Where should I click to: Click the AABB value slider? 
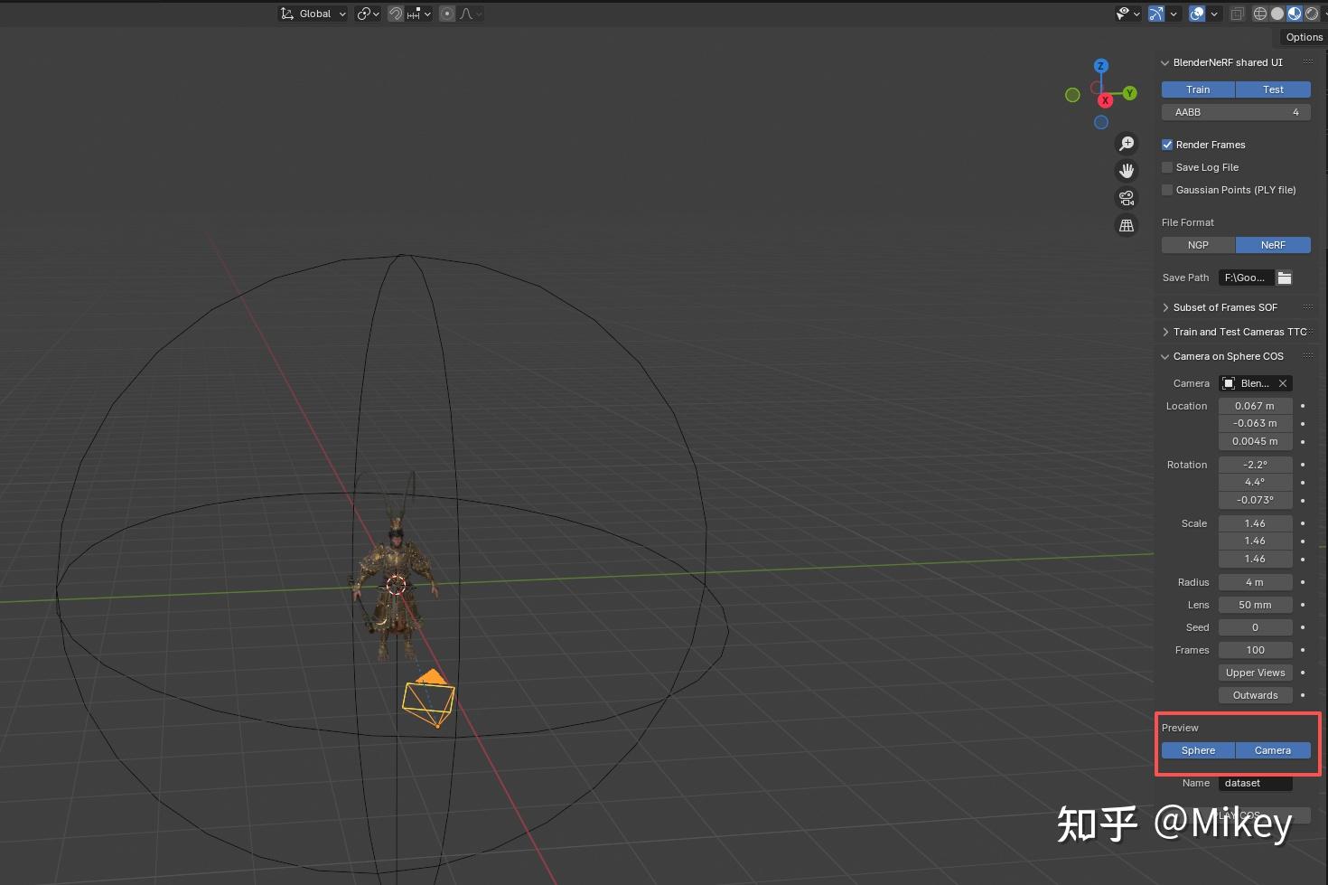[x=1235, y=111]
